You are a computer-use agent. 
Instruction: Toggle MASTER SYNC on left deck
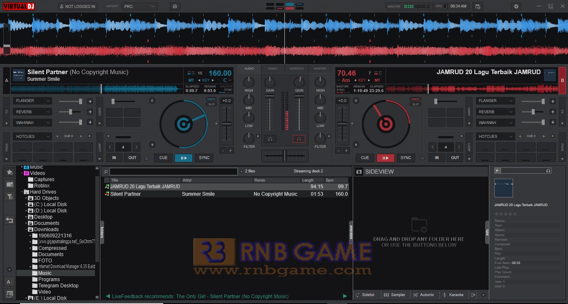coord(227,88)
